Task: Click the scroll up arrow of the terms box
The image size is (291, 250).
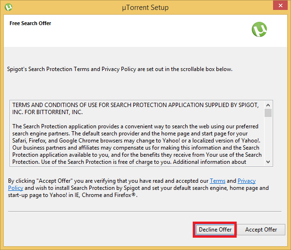Action: (x=268, y=104)
